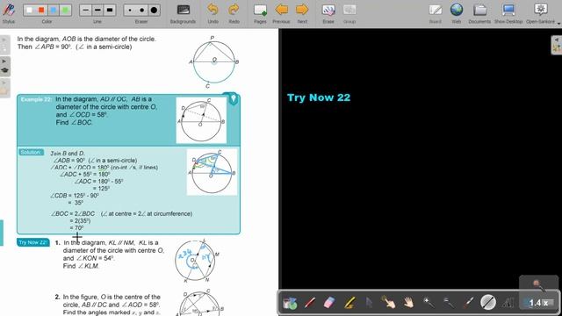
Task: Select the Pen tool
Action: click(310, 303)
